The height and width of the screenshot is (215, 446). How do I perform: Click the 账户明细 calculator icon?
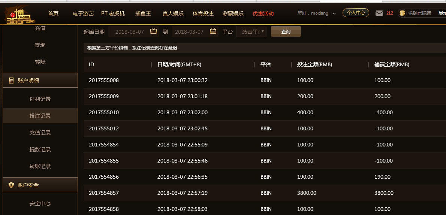11,81
